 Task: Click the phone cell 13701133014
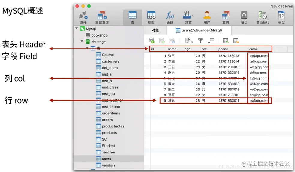tap(229, 61)
